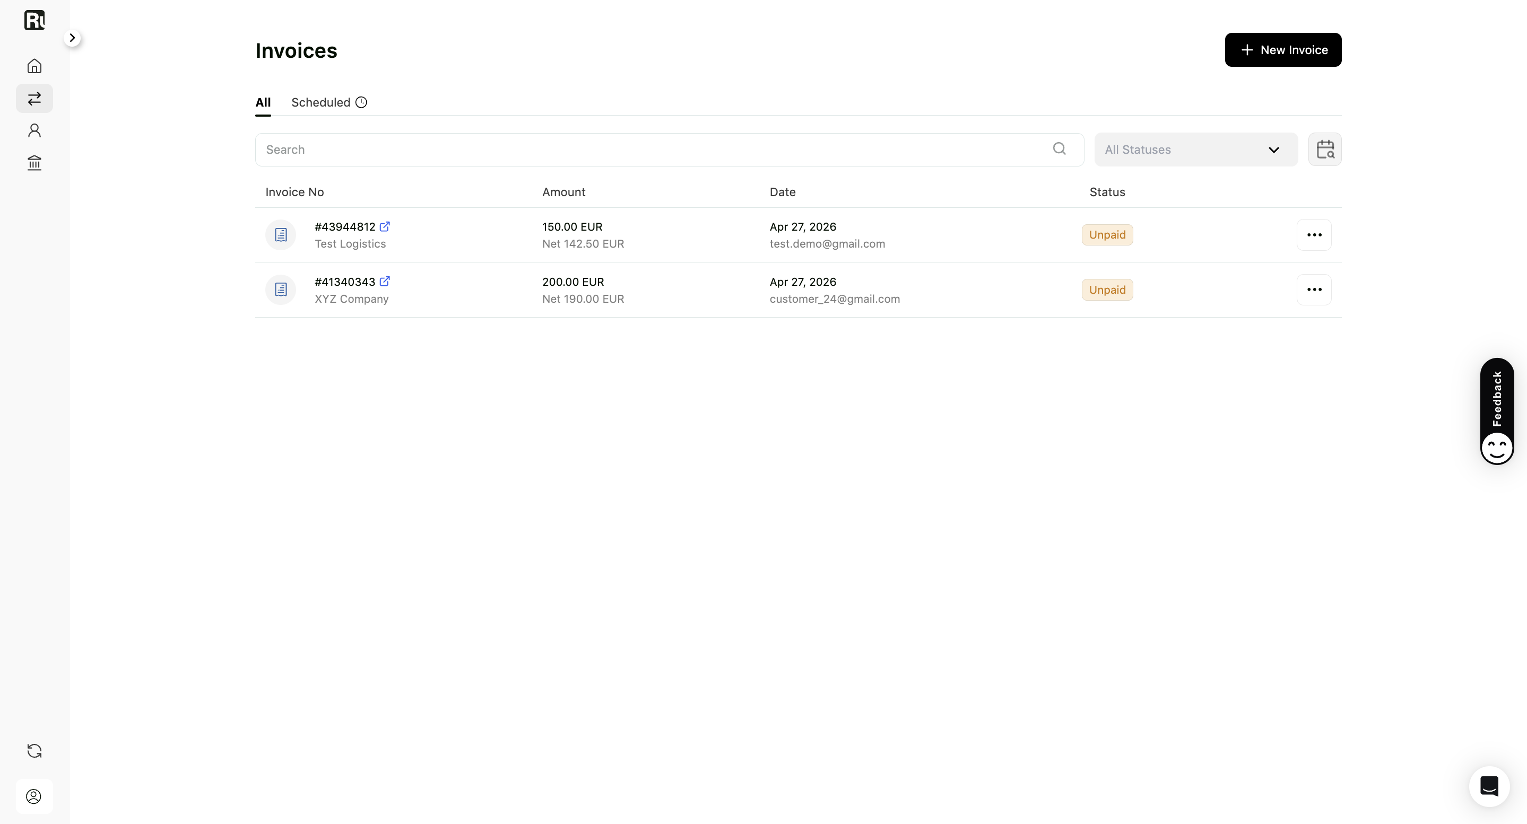Open the Home icon in sidebar

(34, 66)
